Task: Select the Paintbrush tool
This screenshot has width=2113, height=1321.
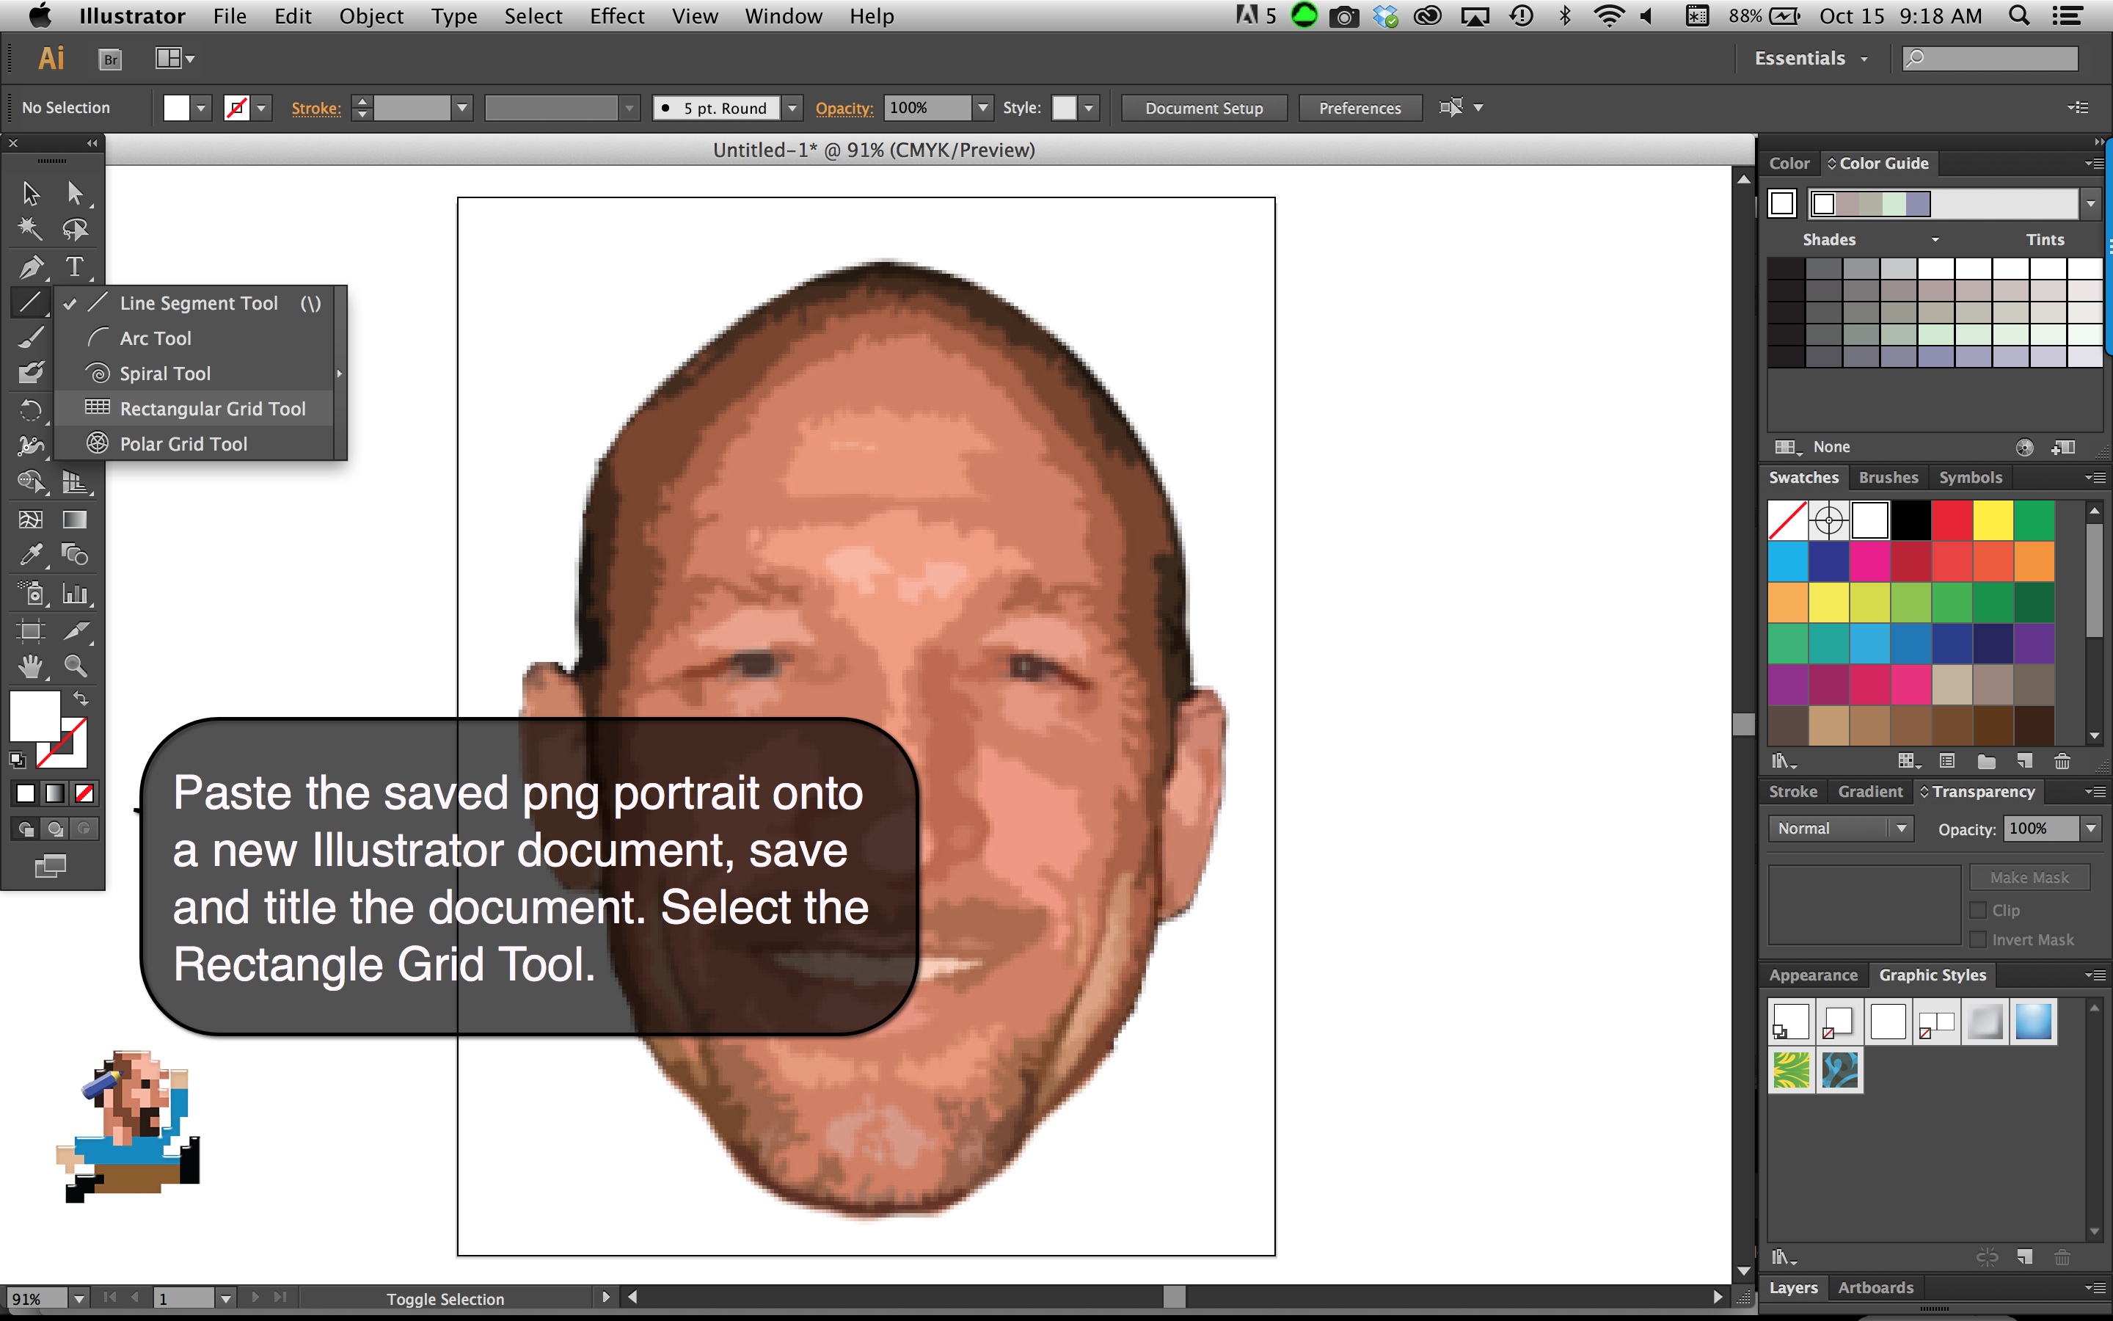Action: 31,338
